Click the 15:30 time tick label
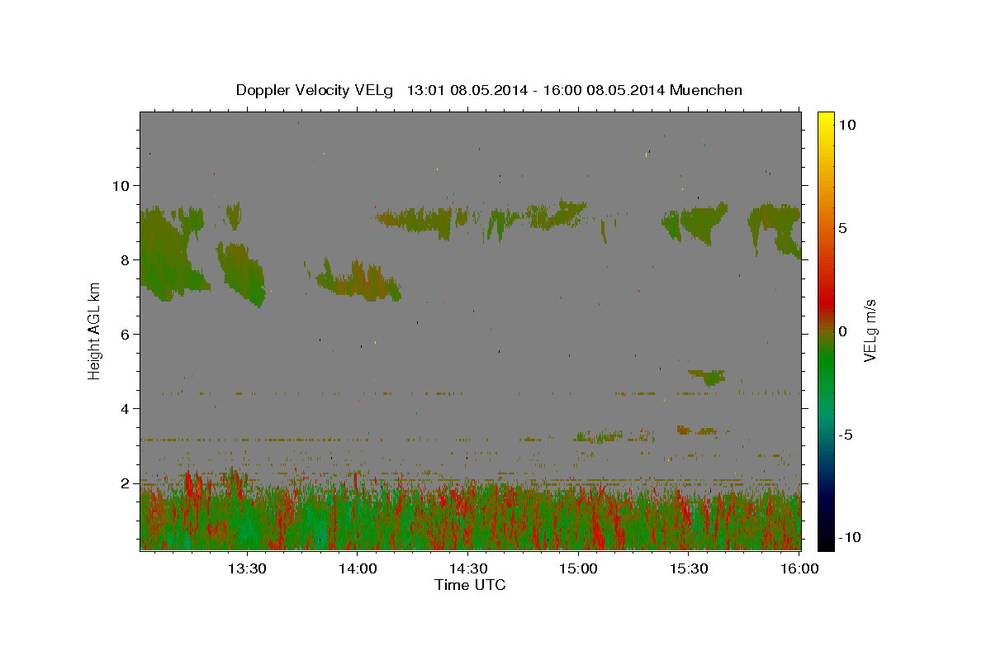 point(689,568)
